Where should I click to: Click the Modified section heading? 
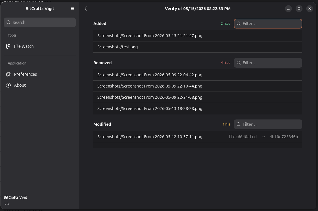point(102,124)
